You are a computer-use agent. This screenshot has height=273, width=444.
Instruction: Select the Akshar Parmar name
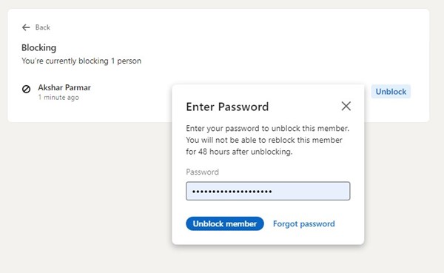64,87
